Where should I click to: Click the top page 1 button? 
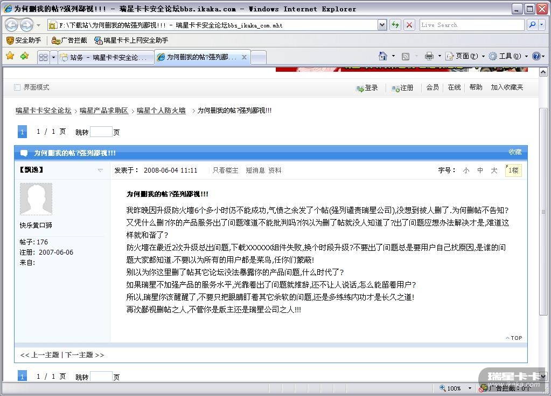coord(22,132)
